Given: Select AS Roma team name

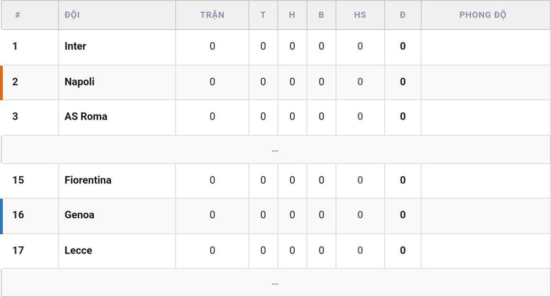Looking at the screenshot, I should (x=86, y=116).
